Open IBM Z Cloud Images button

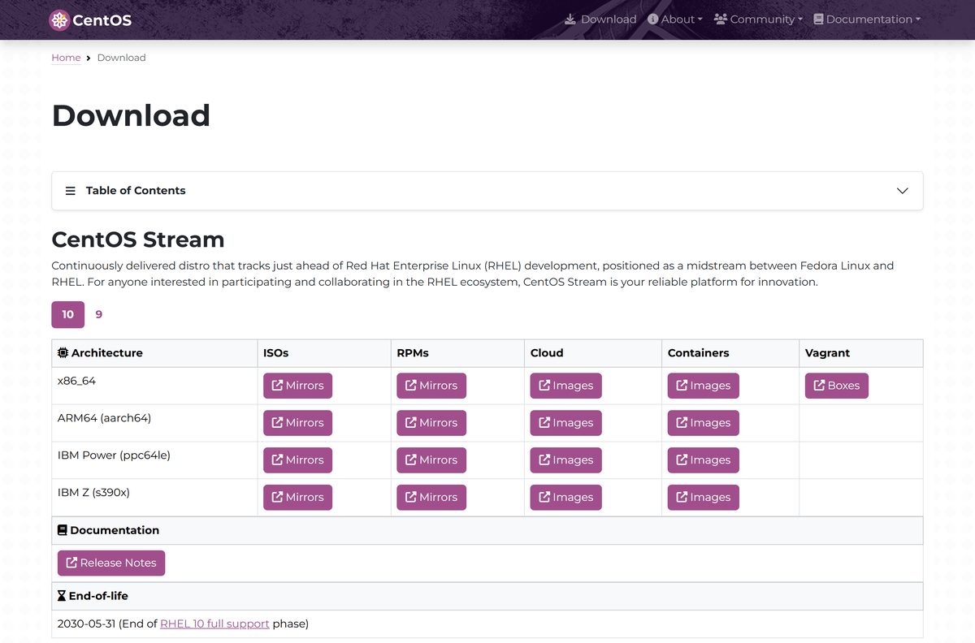pyautogui.click(x=566, y=498)
